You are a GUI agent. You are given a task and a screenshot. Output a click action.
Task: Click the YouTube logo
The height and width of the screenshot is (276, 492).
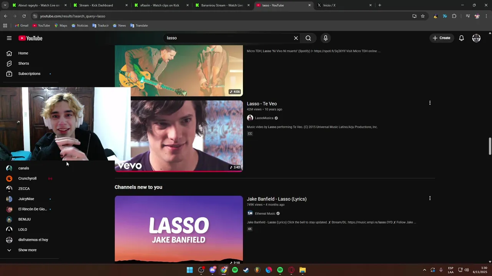[30, 38]
